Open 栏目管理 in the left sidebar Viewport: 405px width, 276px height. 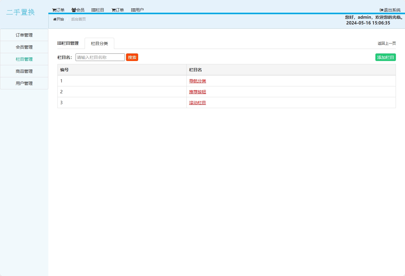tap(24, 59)
